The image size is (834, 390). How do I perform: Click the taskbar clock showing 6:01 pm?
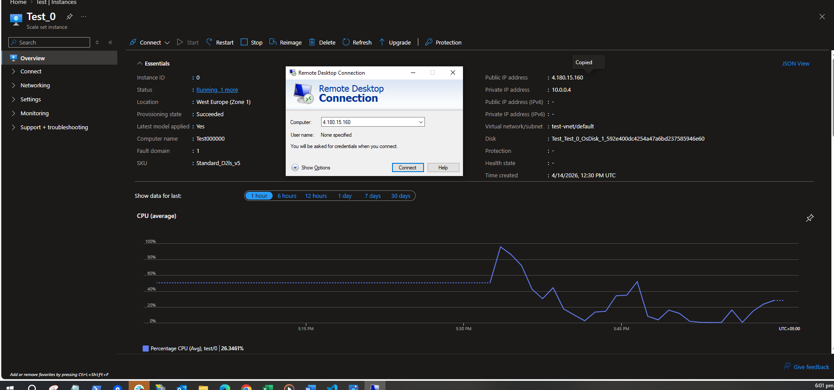click(x=824, y=386)
